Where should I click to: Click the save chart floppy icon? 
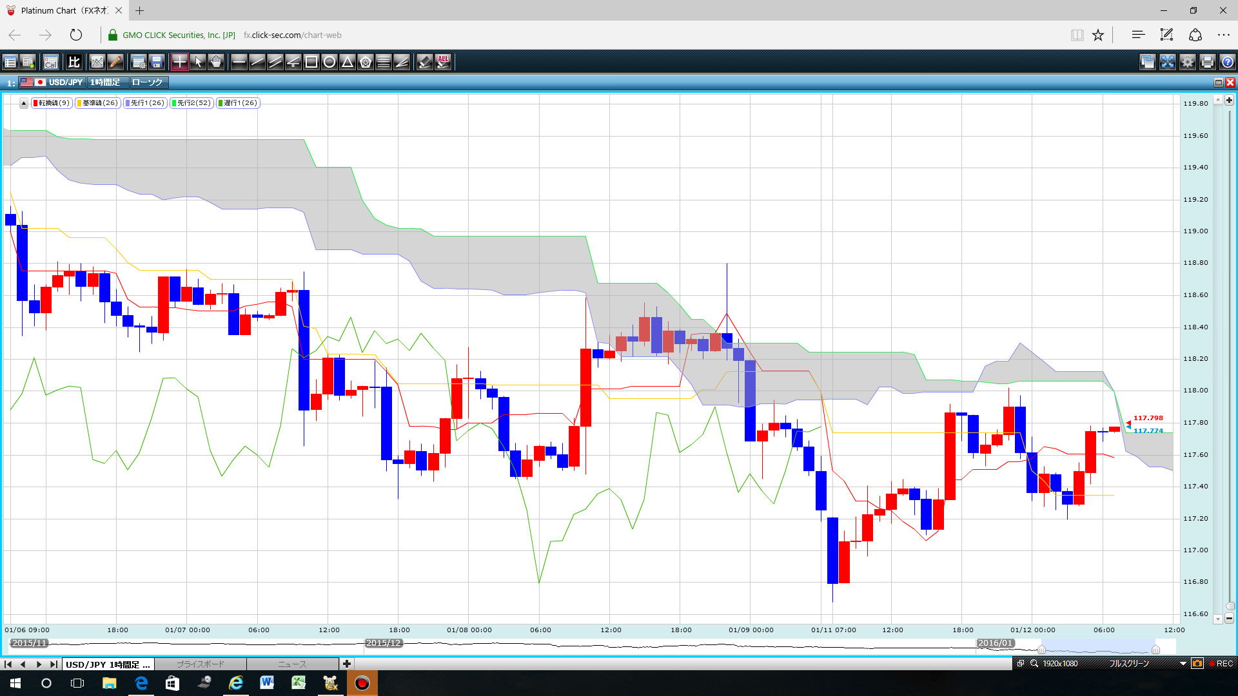pyautogui.click(x=157, y=62)
